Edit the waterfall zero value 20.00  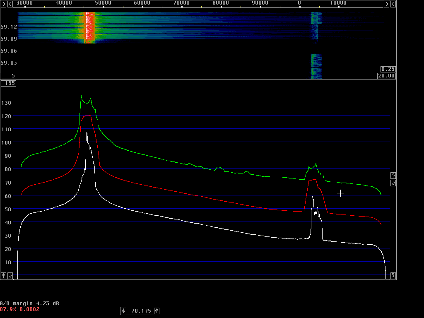[386, 76]
